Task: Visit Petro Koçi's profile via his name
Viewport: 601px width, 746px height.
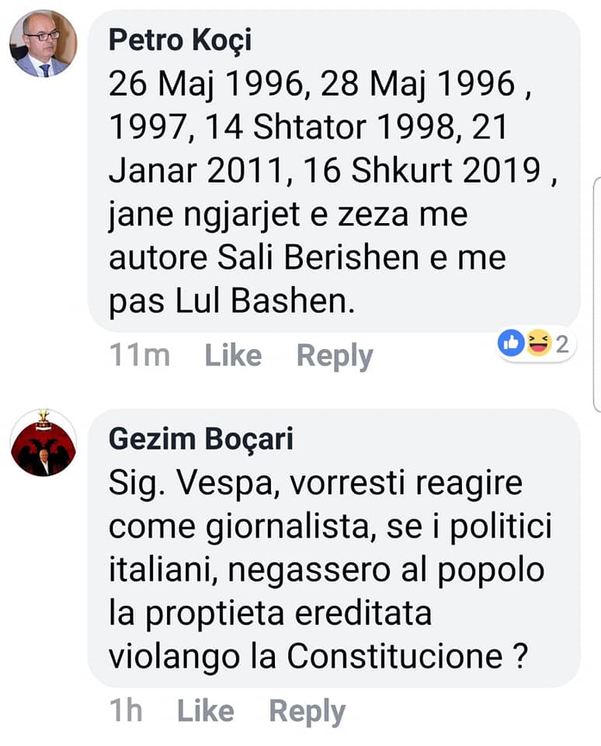Action: 179,40
